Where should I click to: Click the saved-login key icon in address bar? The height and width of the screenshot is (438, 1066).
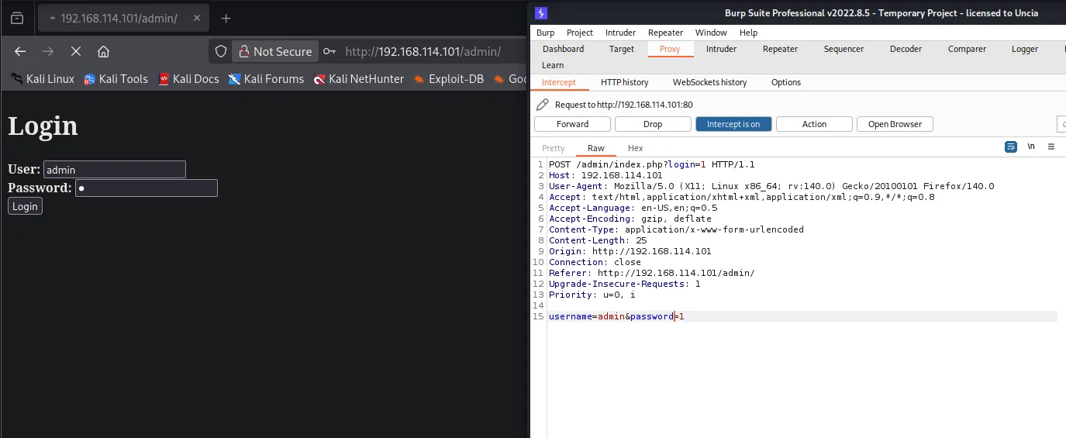click(329, 51)
